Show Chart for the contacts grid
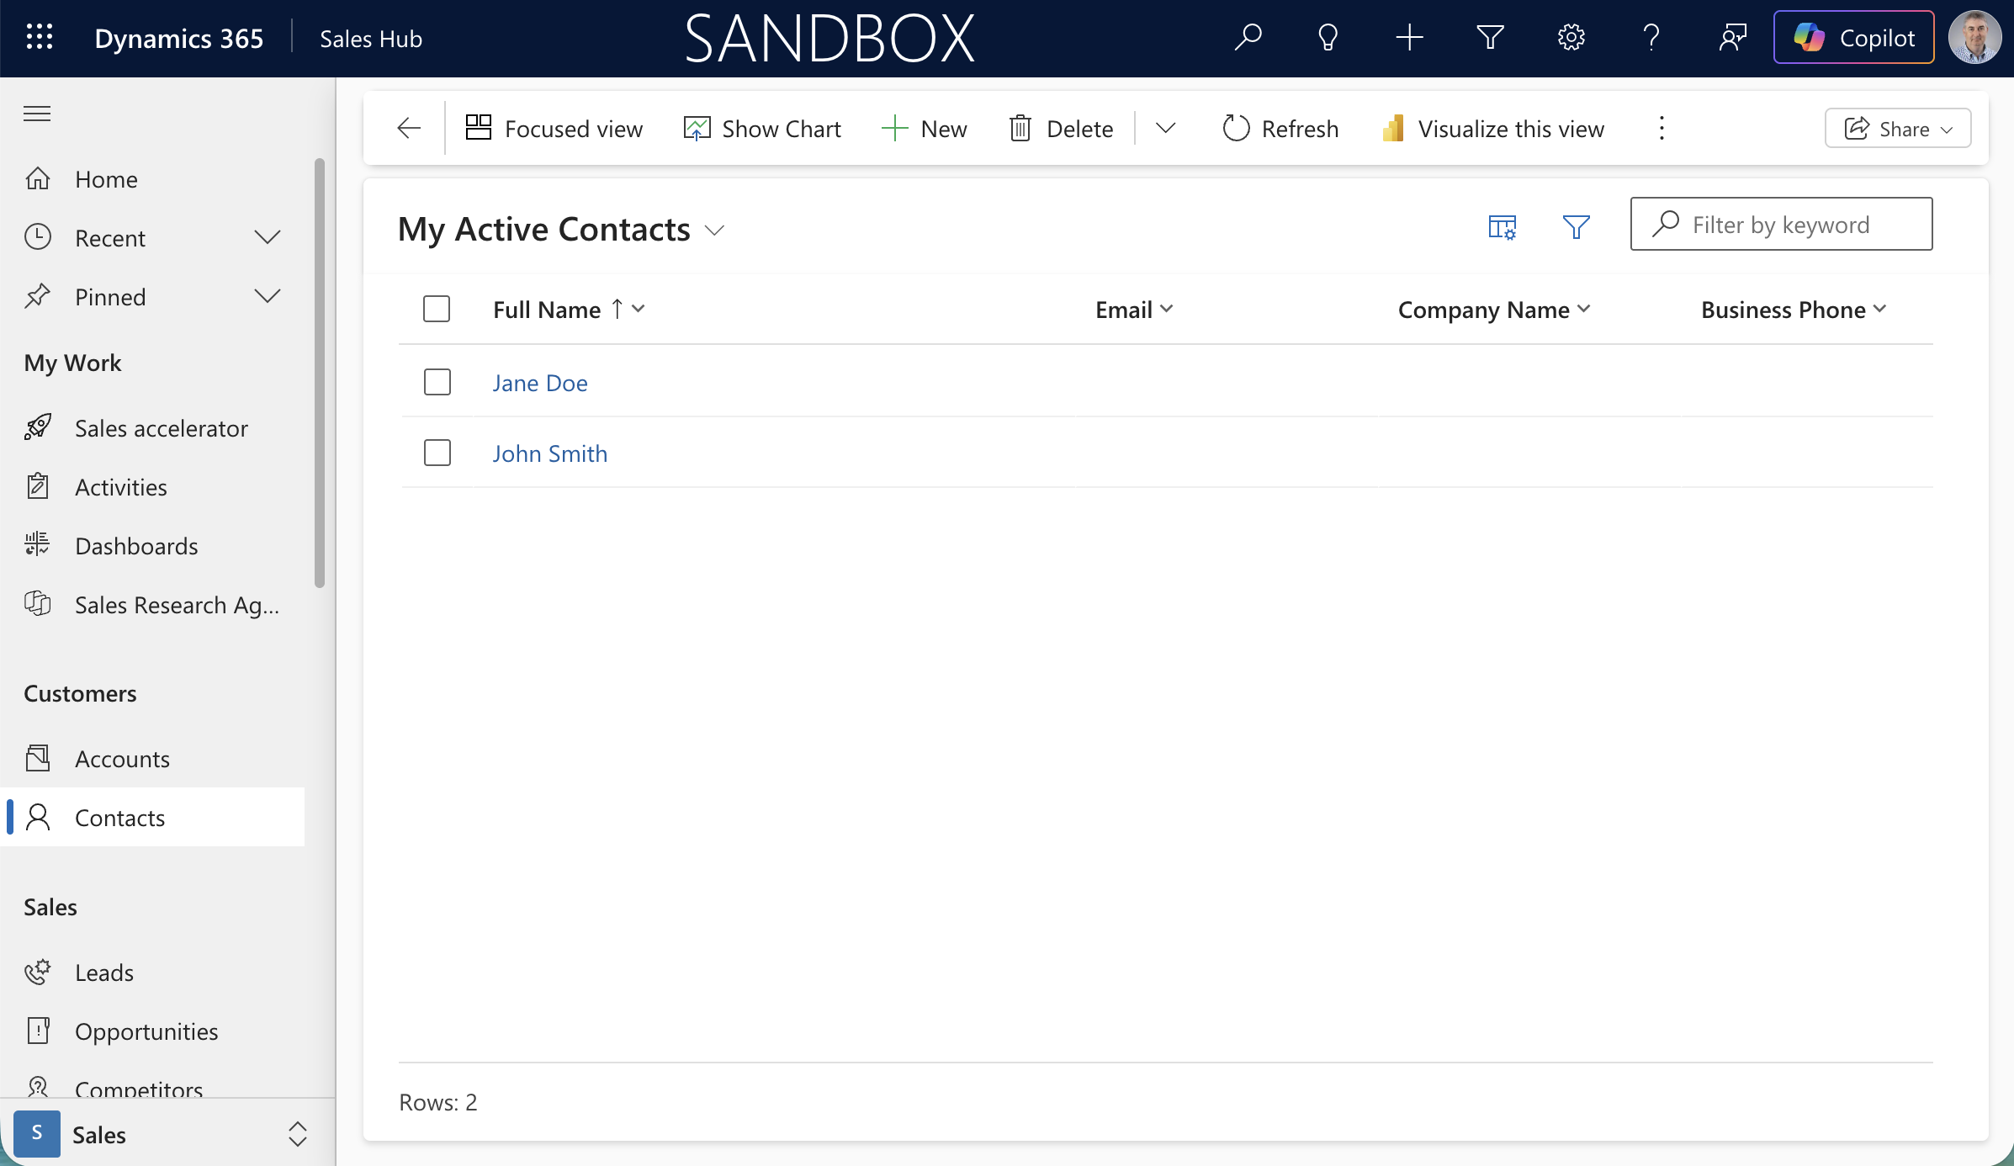The width and height of the screenshot is (2014, 1166). (761, 128)
